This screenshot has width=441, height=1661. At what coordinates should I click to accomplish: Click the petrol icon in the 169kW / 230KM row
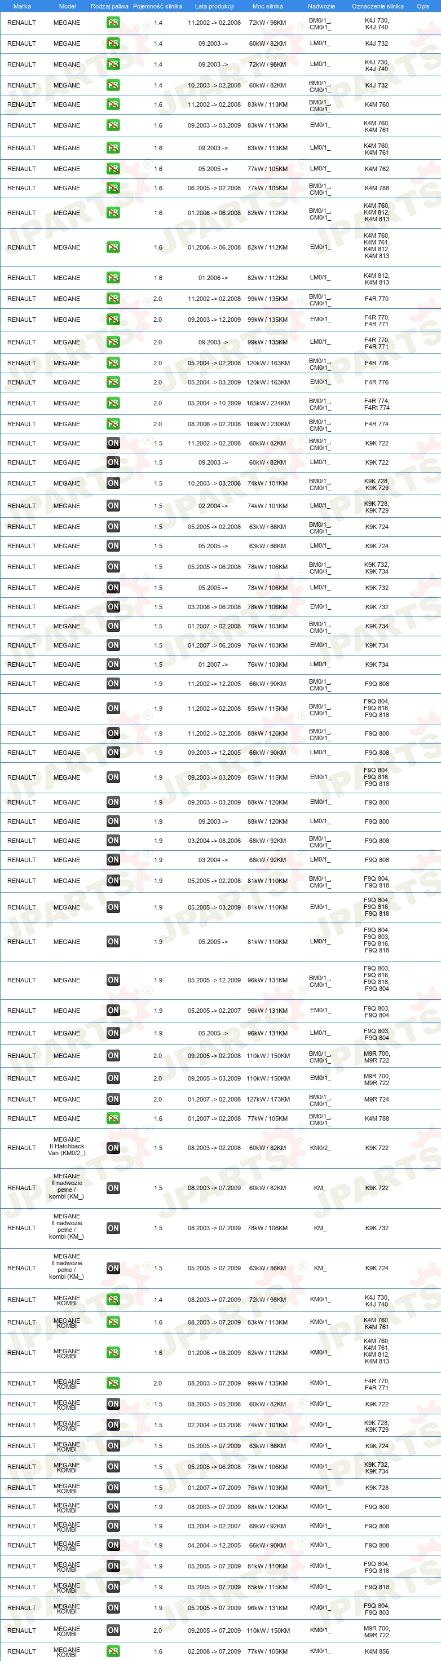pos(113,424)
